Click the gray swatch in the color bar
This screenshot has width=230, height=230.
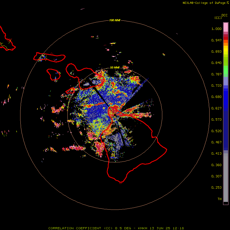226,178
